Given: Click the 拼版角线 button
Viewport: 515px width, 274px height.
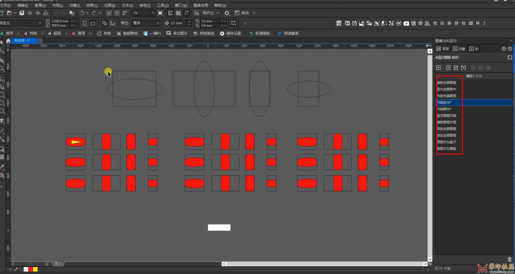Looking at the screenshot, I should point(204,34).
